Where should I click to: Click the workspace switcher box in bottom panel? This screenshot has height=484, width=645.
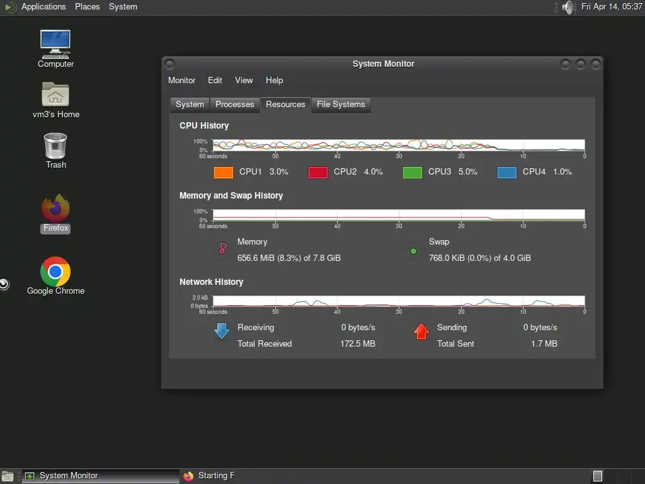pyautogui.click(x=598, y=476)
